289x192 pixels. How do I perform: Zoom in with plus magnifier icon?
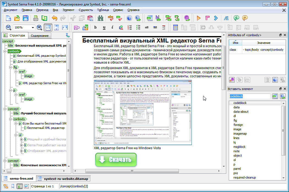point(39,27)
